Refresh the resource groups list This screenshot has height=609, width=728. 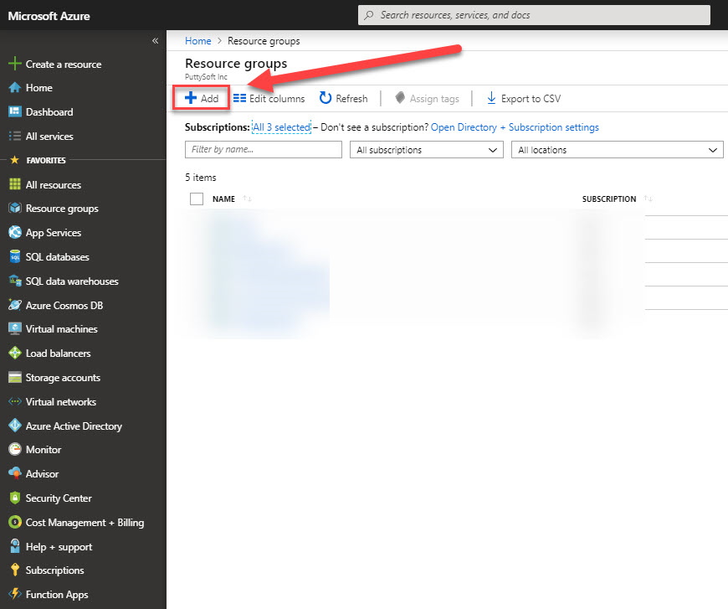(344, 99)
